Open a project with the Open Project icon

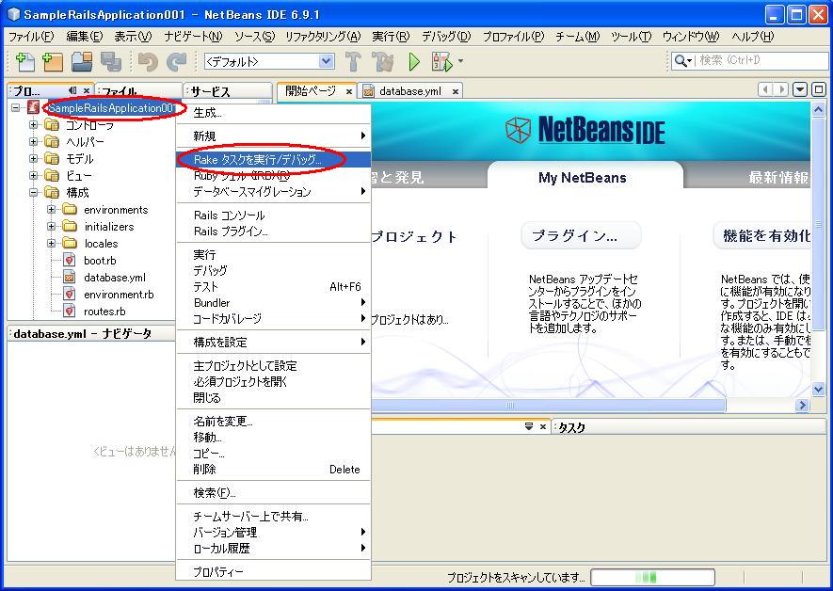tap(82, 61)
